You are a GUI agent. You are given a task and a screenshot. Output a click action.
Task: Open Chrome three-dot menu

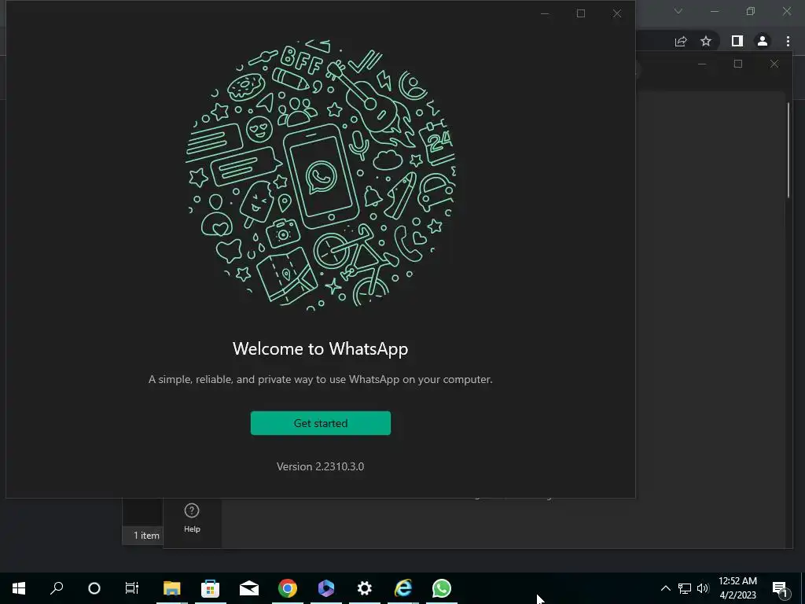tap(788, 41)
